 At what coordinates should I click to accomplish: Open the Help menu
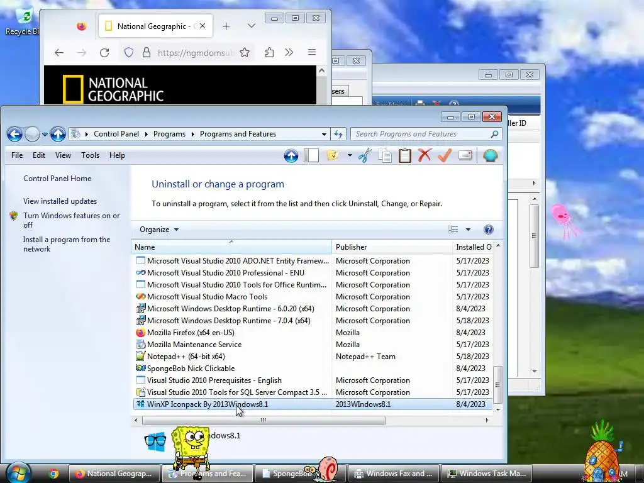tap(117, 155)
